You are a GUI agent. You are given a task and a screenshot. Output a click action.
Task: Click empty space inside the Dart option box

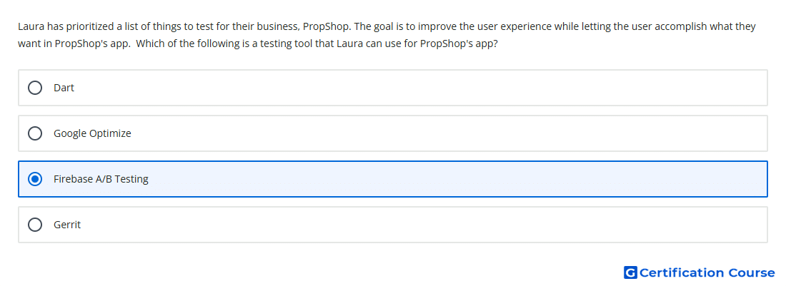click(401, 88)
